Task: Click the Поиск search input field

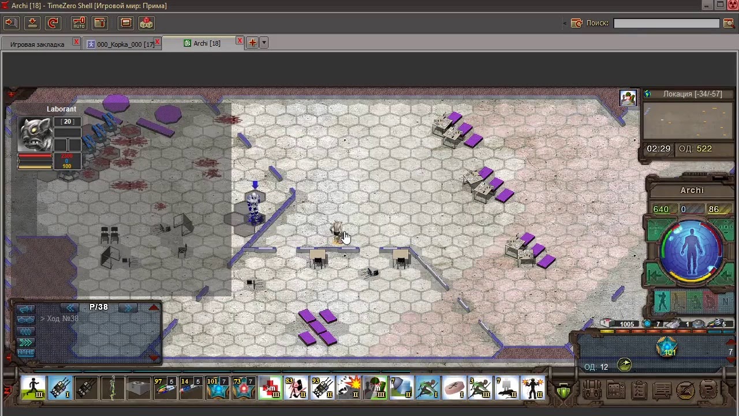Action: pos(666,23)
